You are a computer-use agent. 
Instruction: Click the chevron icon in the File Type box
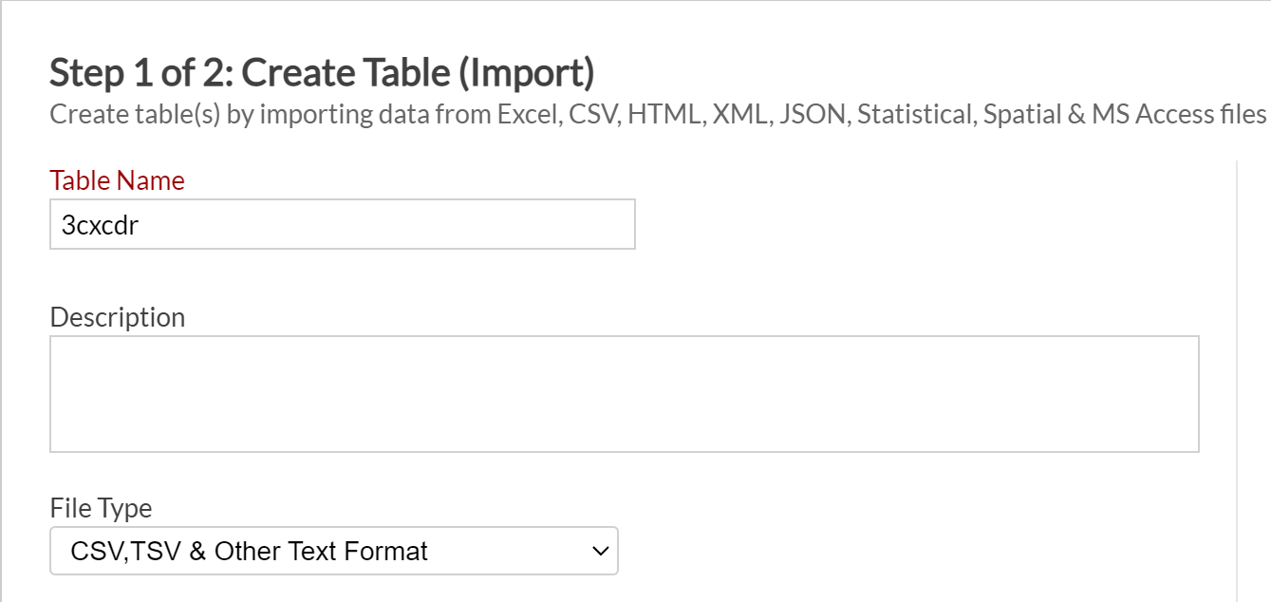tap(599, 552)
